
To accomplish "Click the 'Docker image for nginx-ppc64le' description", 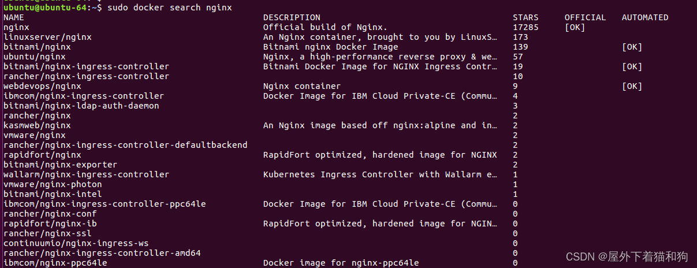I will pyautogui.click(x=341, y=263).
